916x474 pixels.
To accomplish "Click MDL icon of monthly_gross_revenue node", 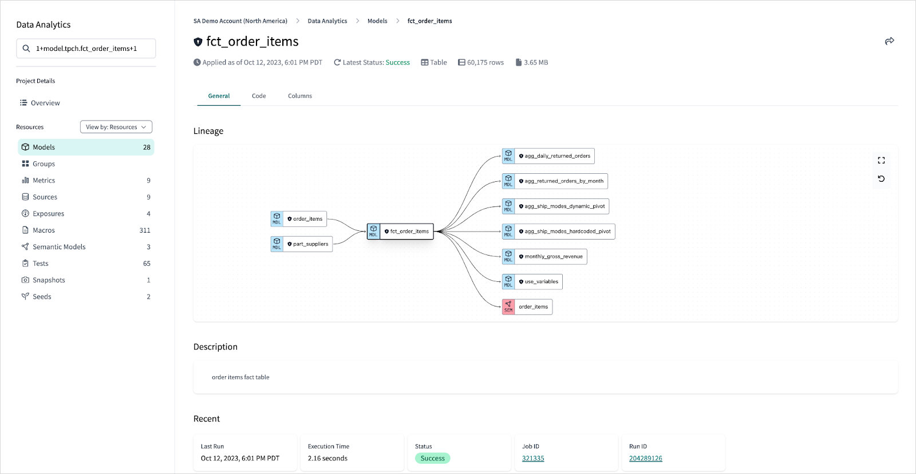I will (508, 257).
